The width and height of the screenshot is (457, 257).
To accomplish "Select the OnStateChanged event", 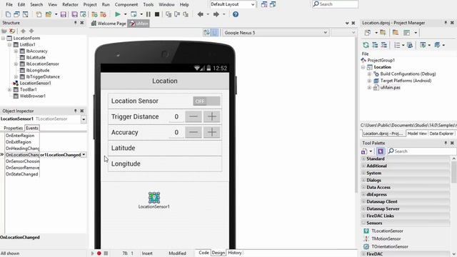I will (22, 174).
